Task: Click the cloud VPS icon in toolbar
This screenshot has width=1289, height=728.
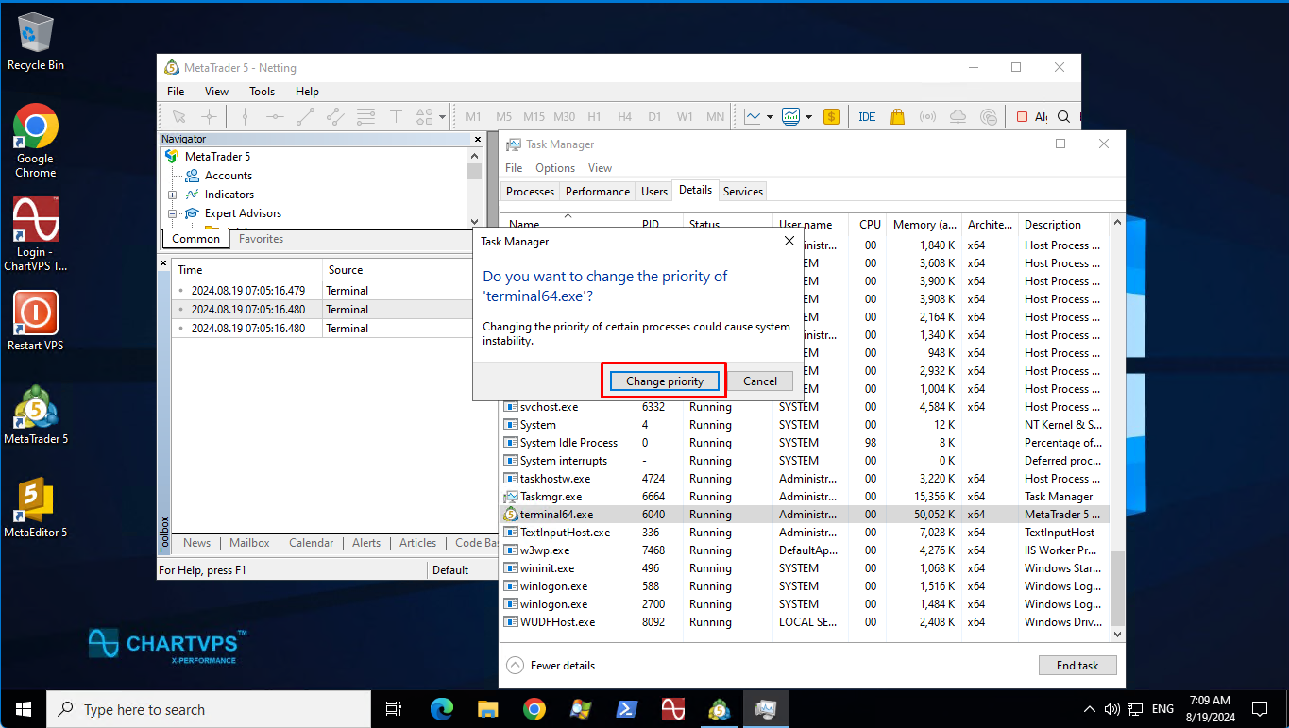Action: (958, 117)
